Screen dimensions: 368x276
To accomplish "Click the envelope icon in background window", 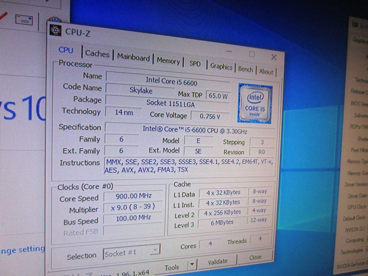I will tap(24, 20).
